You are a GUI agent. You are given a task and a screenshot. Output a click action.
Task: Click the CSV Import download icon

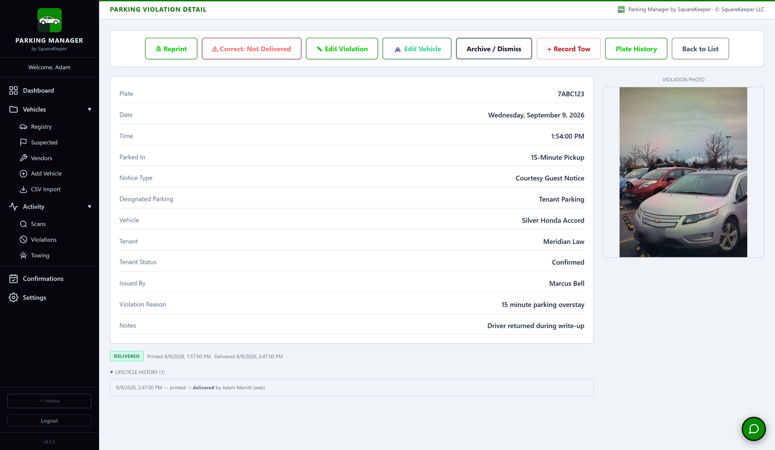tap(23, 189)
